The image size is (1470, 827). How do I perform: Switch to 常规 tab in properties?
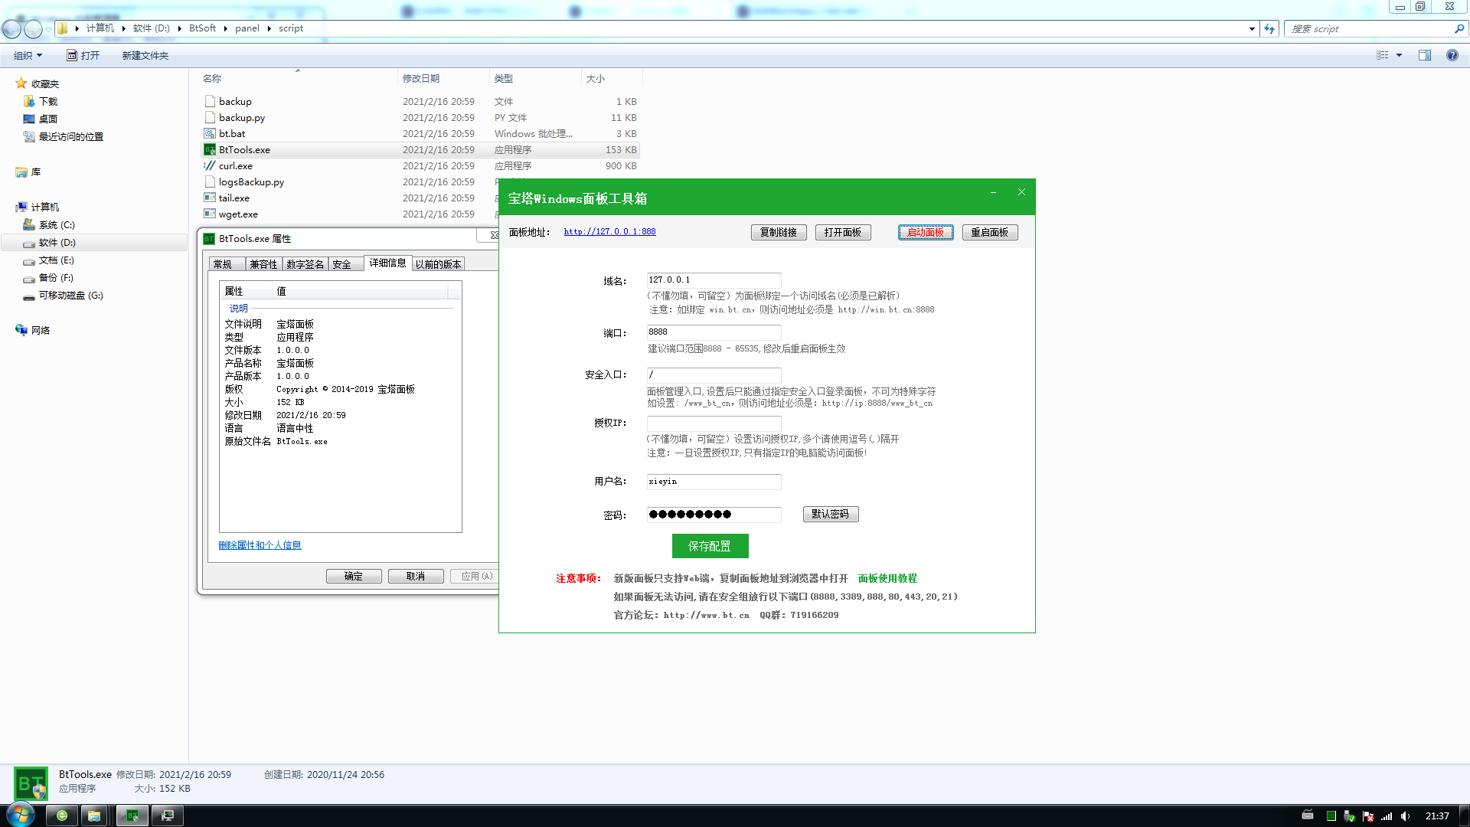tap(227, 264)
